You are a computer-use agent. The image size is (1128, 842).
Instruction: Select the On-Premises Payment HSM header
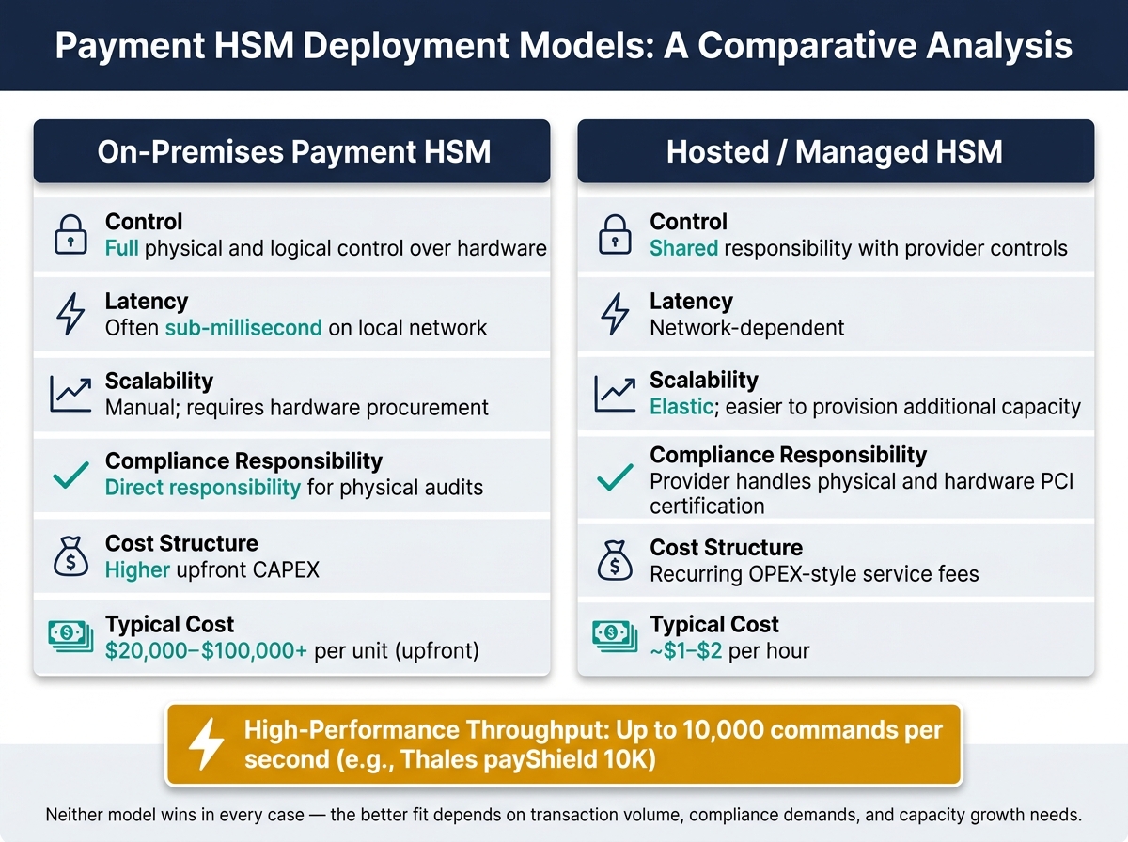coord(292,151)
